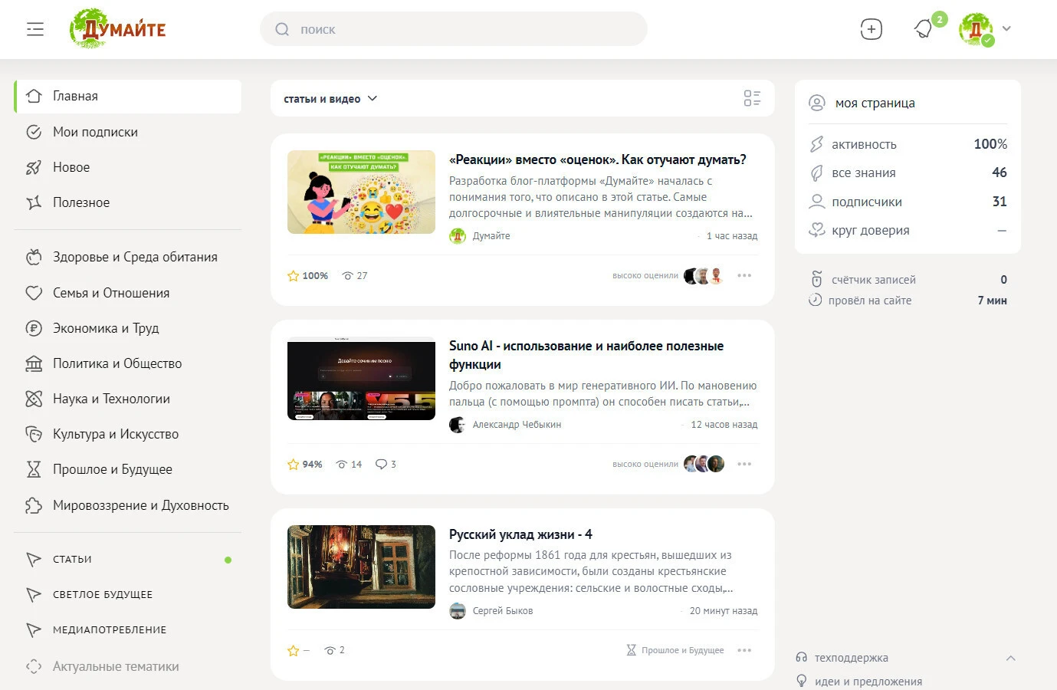Collapse the bottom-right panel chevron
This screenshot has width=1057, height=690.
1011,658
